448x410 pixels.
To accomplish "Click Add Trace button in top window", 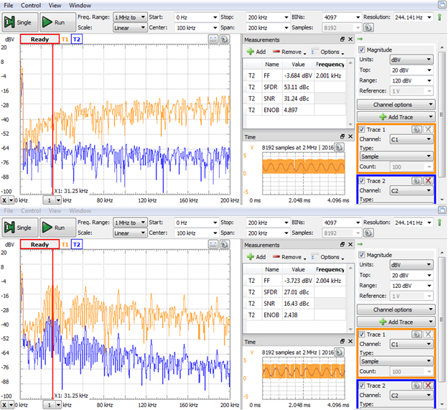I will [x=396, y=117].
